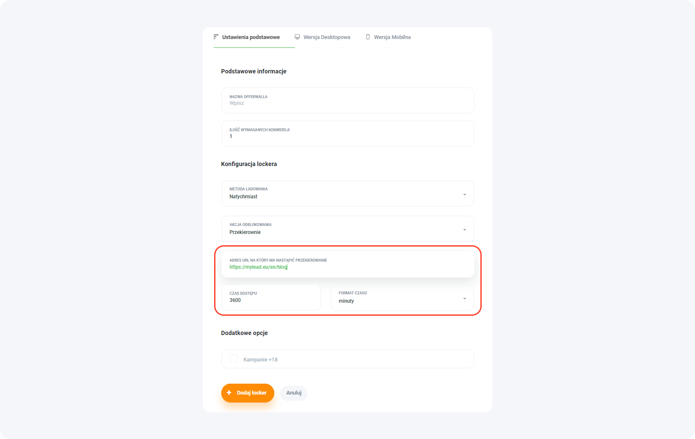
Task: Expand the Akcja odblokowania dropdown arrow
Action: click(464, 229)
